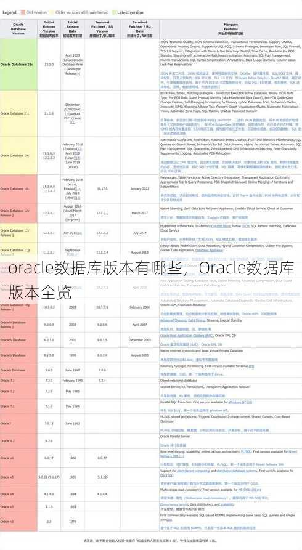Viewport: 302px width, 550px height.
Task: Open the 'distributed database systems' link
Action: pyautogui.click(x=237, y=471)
